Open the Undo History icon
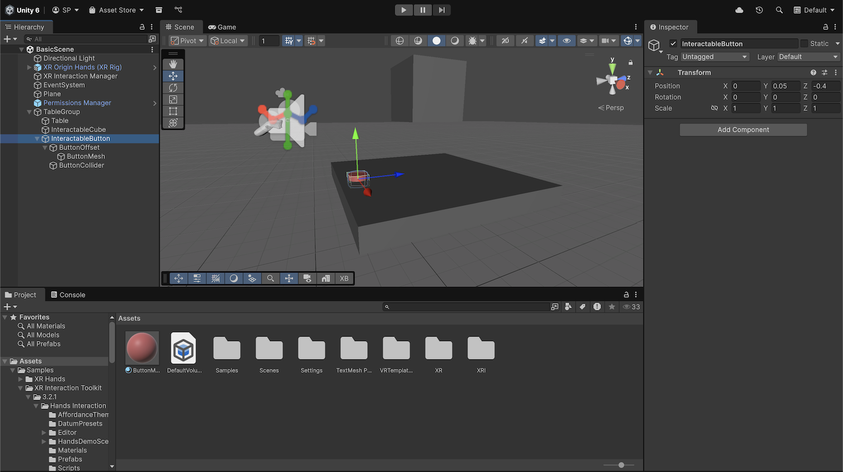The width and height of the screenshot is (843, 472). pyautogui.click(x=759, y=10)
